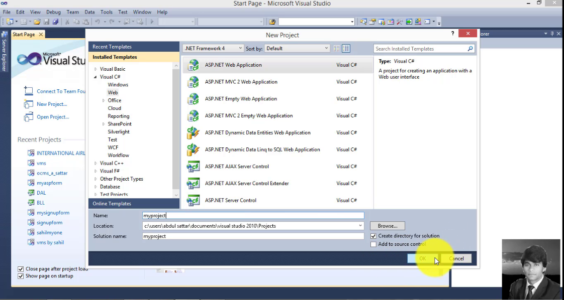
Task: Expand the Visual C++ tree node
Action: [x=96, y=163]
